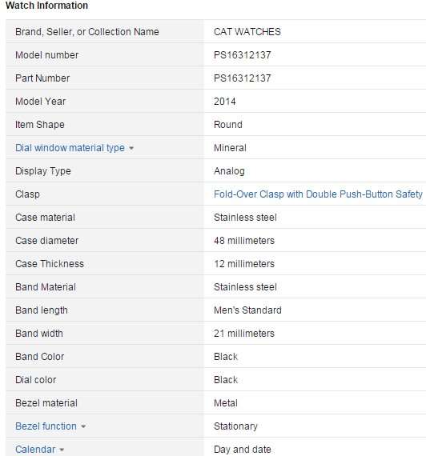Click the small arrow beside Calendar
The height and width of the screenshot is (456, 426).
coord(62,450)
